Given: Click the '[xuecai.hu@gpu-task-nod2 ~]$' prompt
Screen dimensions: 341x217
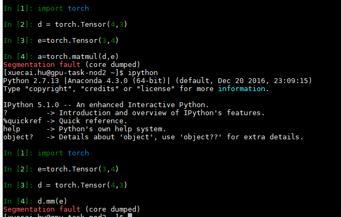Looking at the screenshot, I should pos(63,73).
